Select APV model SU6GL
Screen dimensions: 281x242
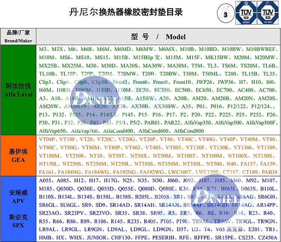(x=69, y=205)
